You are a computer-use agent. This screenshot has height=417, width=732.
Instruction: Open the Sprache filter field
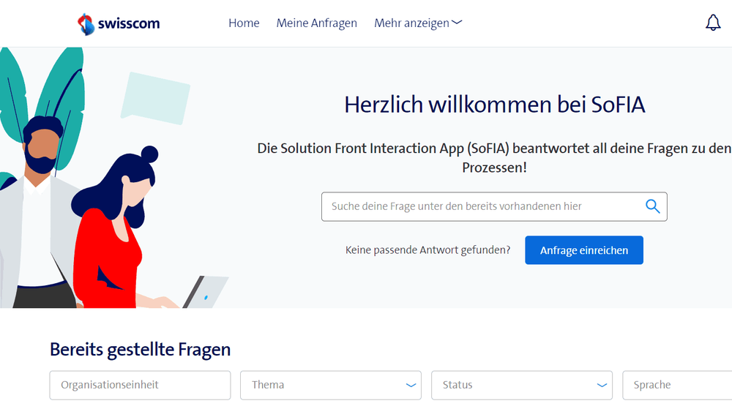677,386
